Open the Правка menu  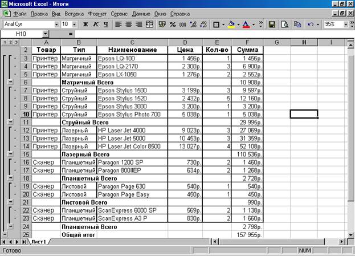coord(39,14)
